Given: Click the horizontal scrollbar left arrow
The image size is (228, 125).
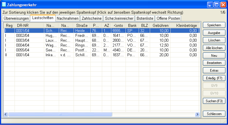Looking at the screenshot, I should point(5,114).
